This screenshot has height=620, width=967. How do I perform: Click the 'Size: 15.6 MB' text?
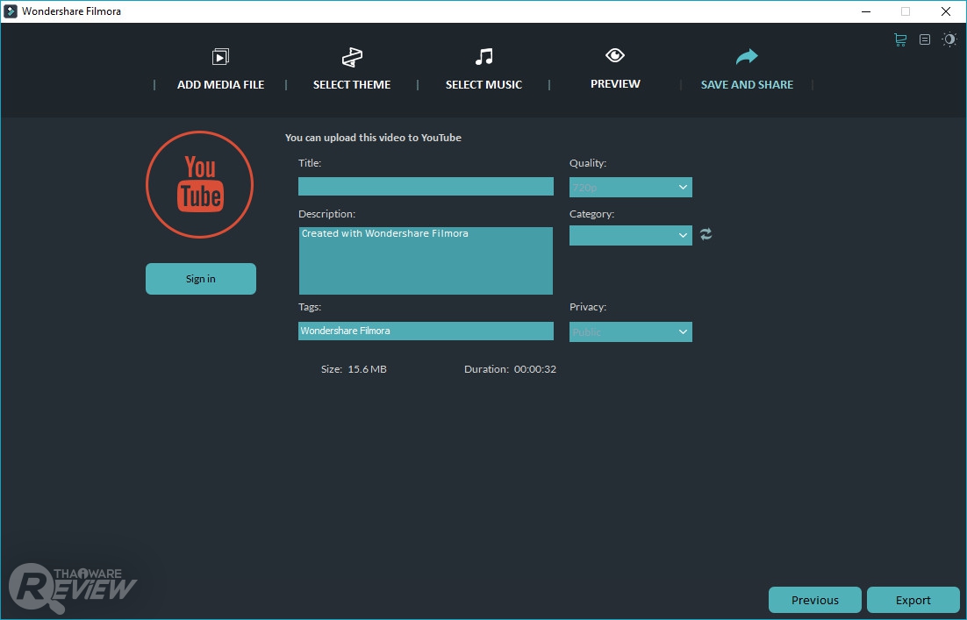click(354, 369)
